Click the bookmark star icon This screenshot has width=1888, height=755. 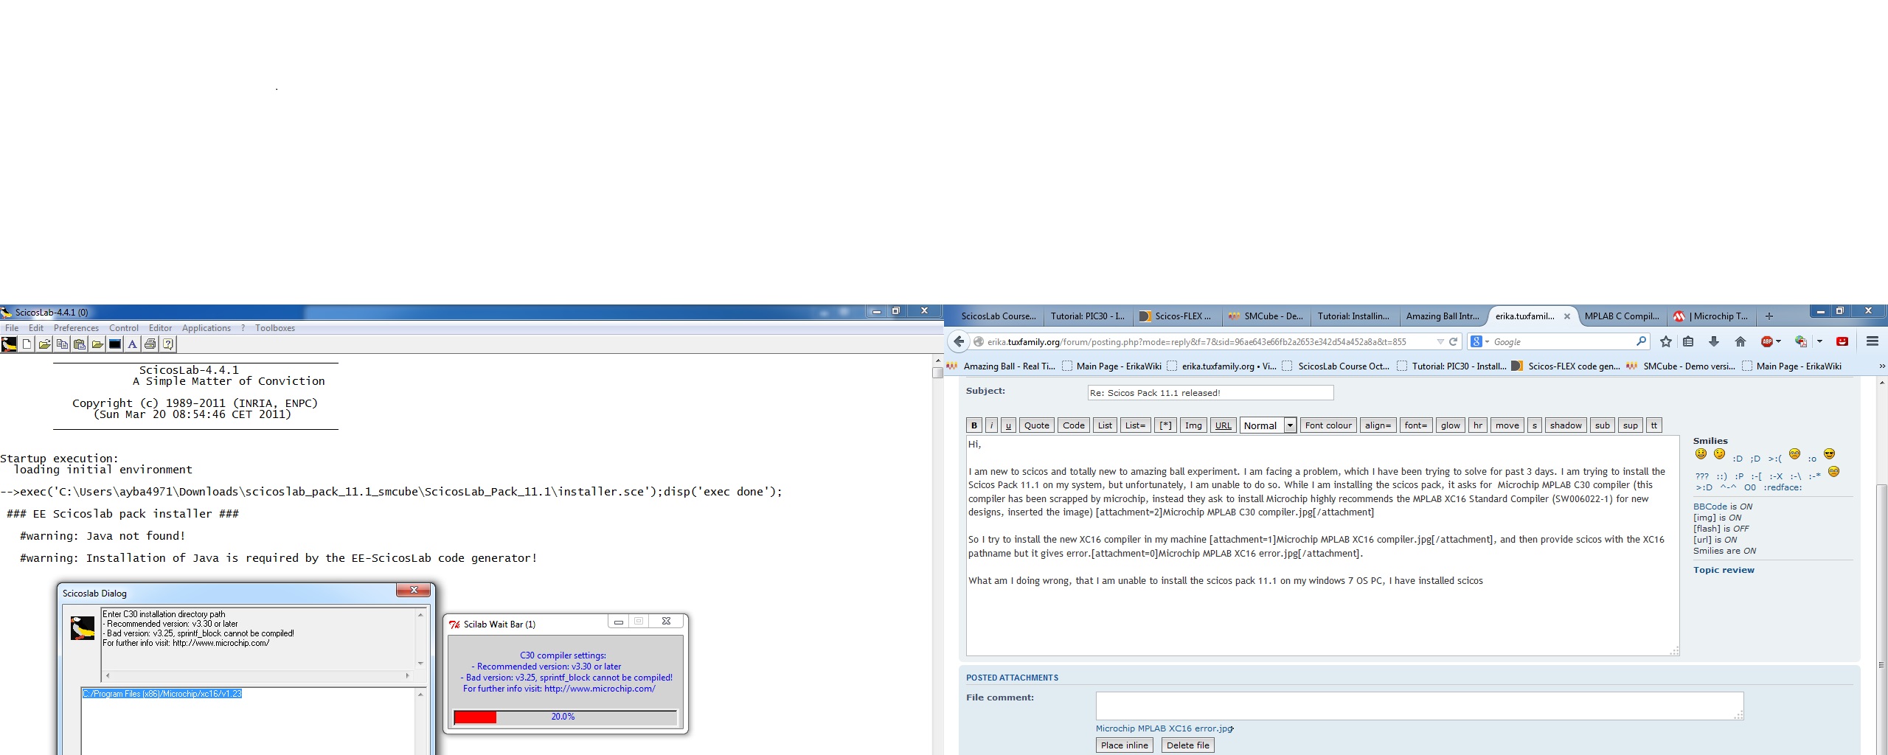pyautogui.click(x=1665, y=341)
